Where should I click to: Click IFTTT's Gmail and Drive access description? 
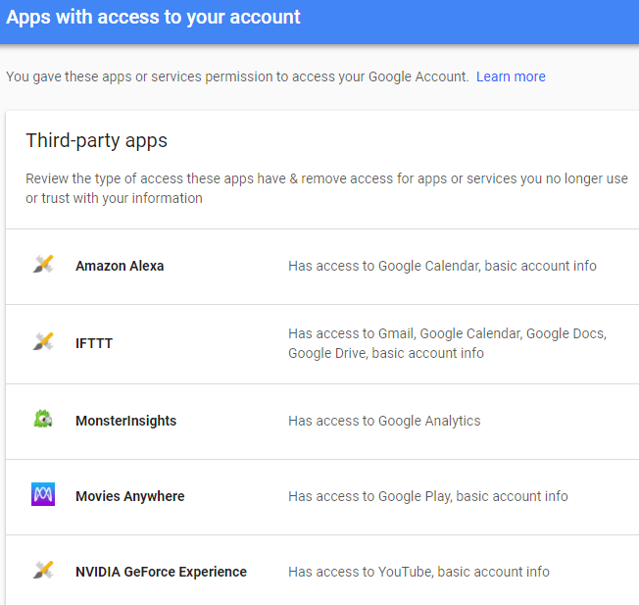tap(447, 343)
